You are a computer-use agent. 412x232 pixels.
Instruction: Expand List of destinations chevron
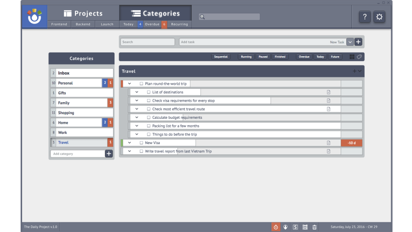click(137, 92)
